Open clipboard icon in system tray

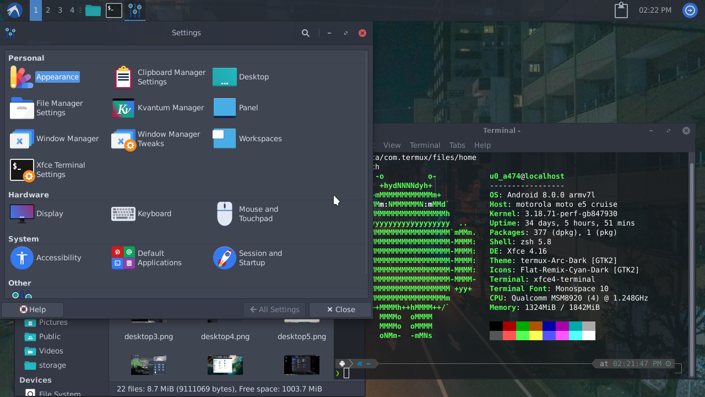coord(621,10)
